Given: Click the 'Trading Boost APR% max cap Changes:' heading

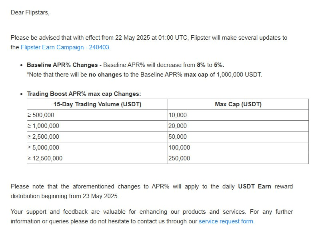Looking at the screenshot, I should (84, 94).
